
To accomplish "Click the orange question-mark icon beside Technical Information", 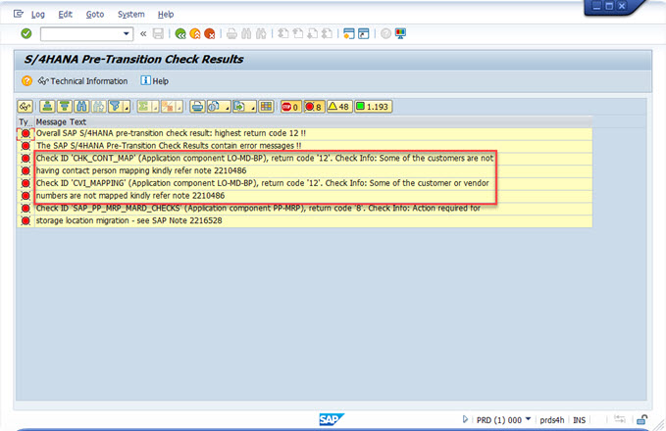I will coord(26,80).
